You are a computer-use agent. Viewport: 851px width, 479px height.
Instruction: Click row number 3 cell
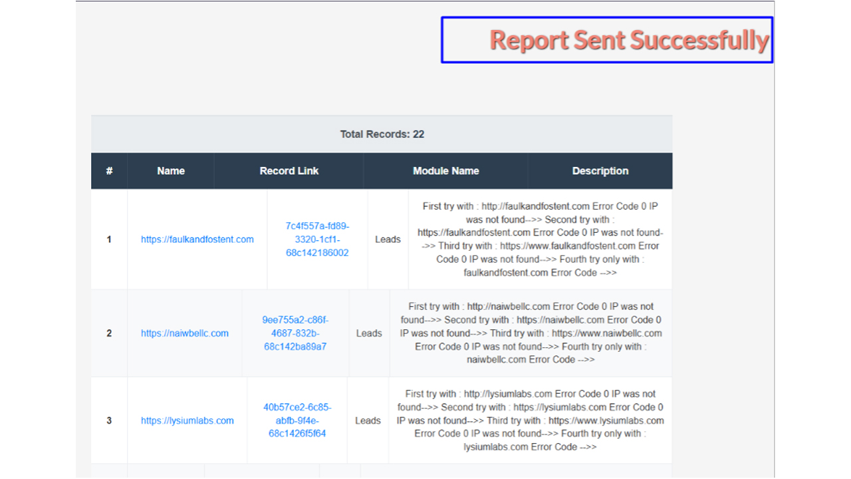tap(109, 420)
